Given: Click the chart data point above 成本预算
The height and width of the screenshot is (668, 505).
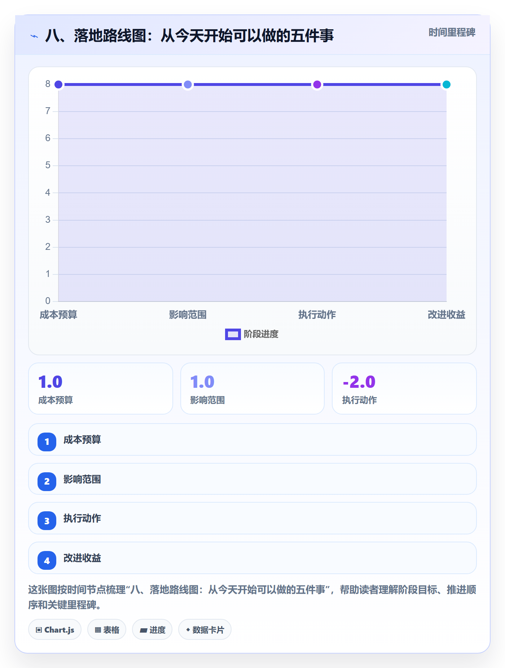Looking at the screenshot, I should (x=58, y=84).
